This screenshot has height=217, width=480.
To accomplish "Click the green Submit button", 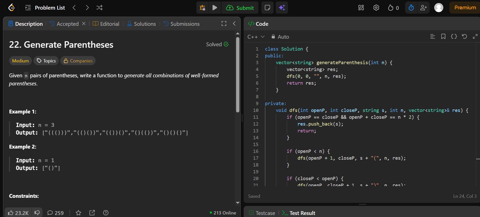I will pos(240,8).
